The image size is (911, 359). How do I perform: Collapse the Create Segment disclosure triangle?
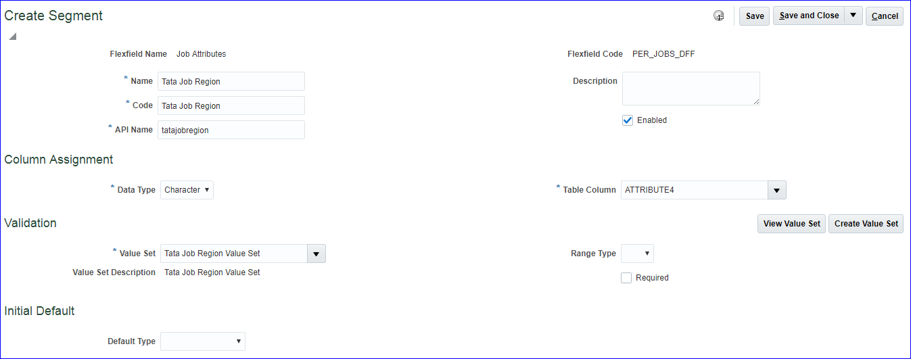click(12, 37)
